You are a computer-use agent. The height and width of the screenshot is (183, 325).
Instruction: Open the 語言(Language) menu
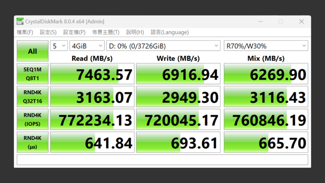(x=170, y=32)
